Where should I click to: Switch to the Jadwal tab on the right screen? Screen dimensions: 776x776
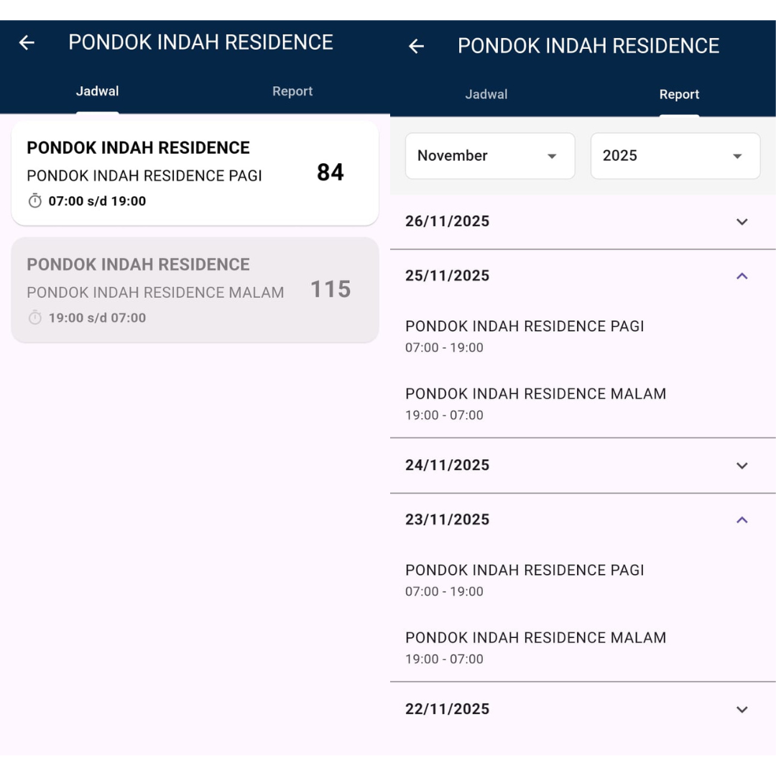coord(486,94)
